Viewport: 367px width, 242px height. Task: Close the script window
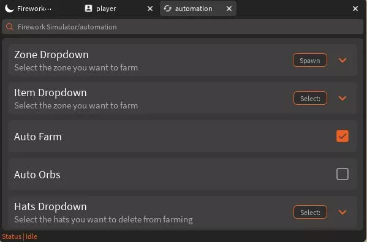coord(355,9)
